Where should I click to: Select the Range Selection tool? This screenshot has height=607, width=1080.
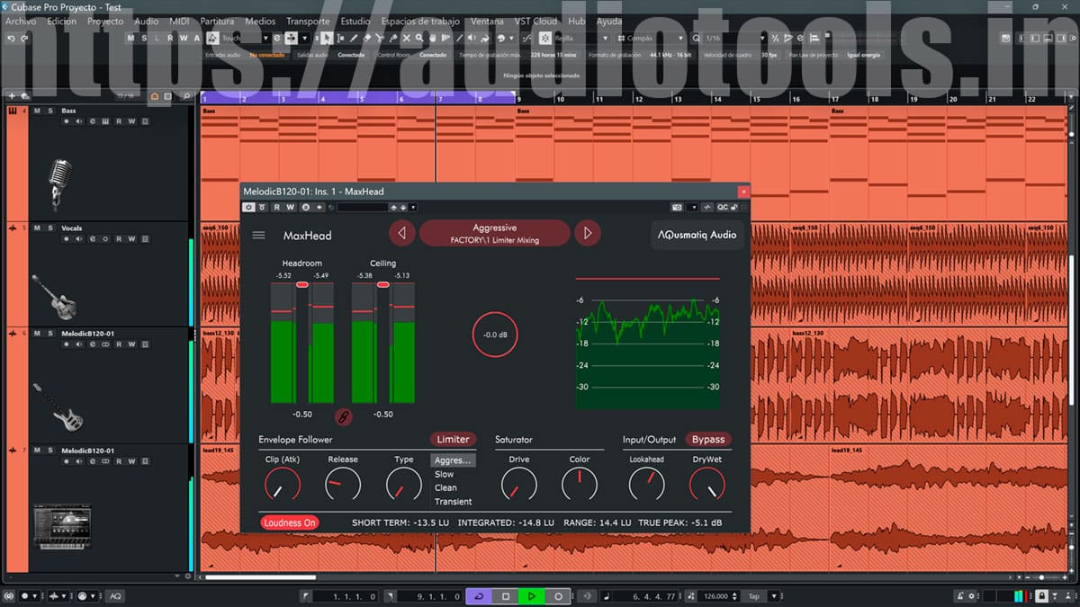[x=340, y=39]
